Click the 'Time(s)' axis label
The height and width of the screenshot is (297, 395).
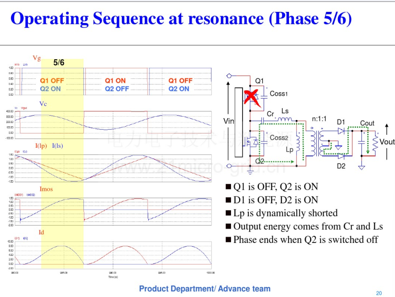[x=113, y=277]
